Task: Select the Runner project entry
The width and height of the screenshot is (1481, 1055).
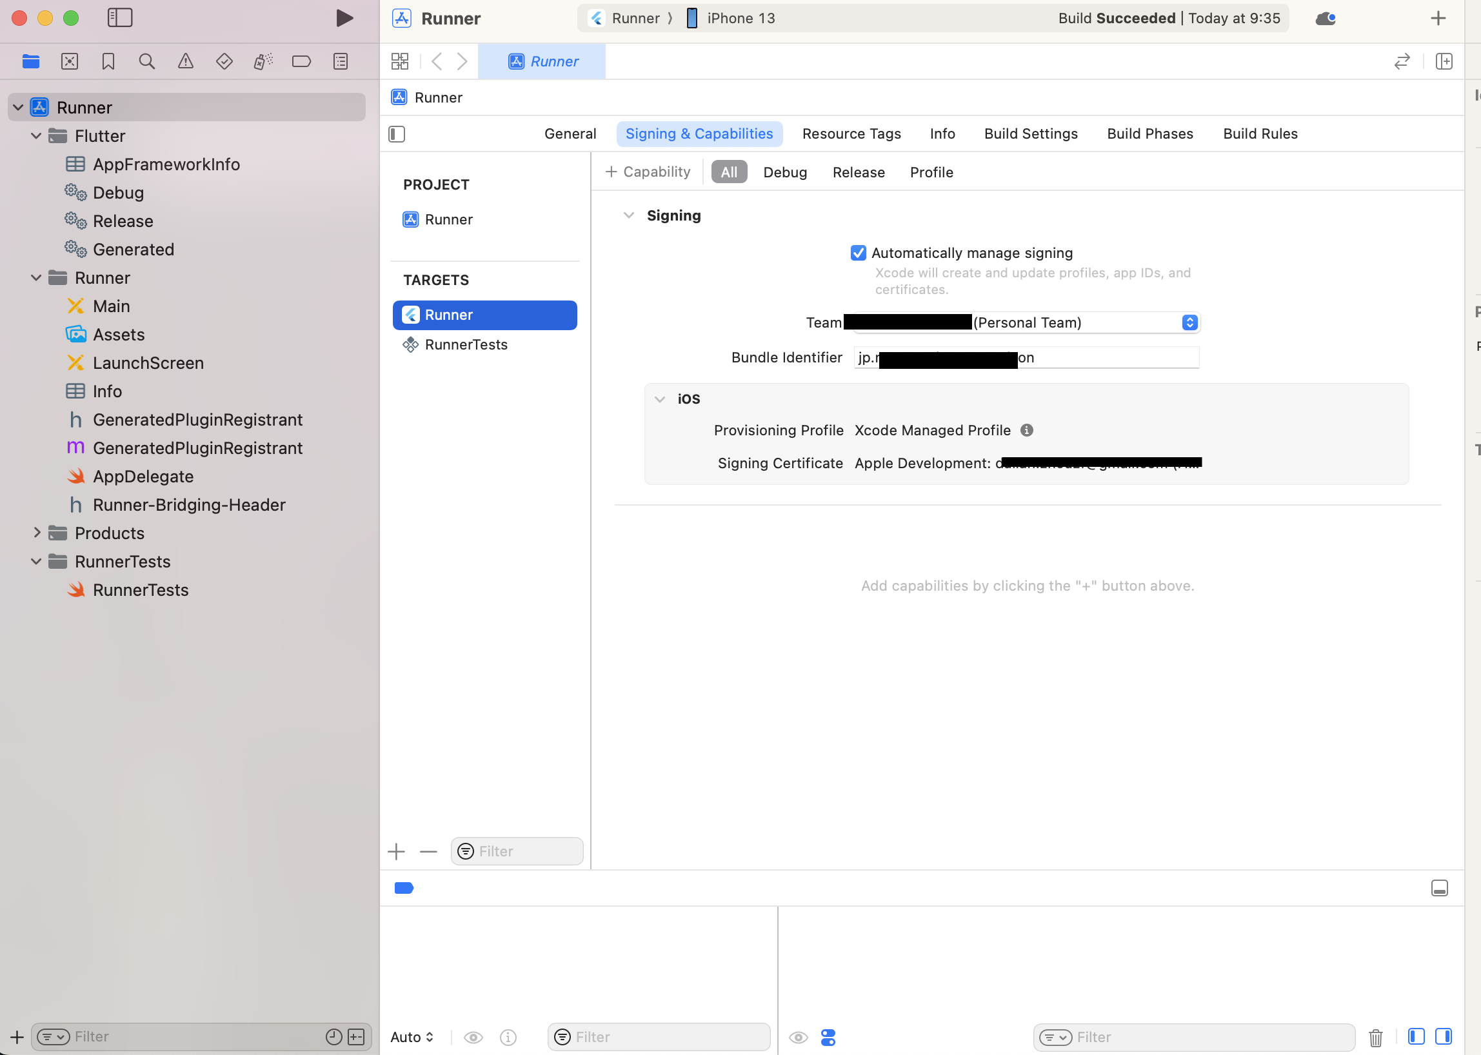Action: [x=484, y=219]
